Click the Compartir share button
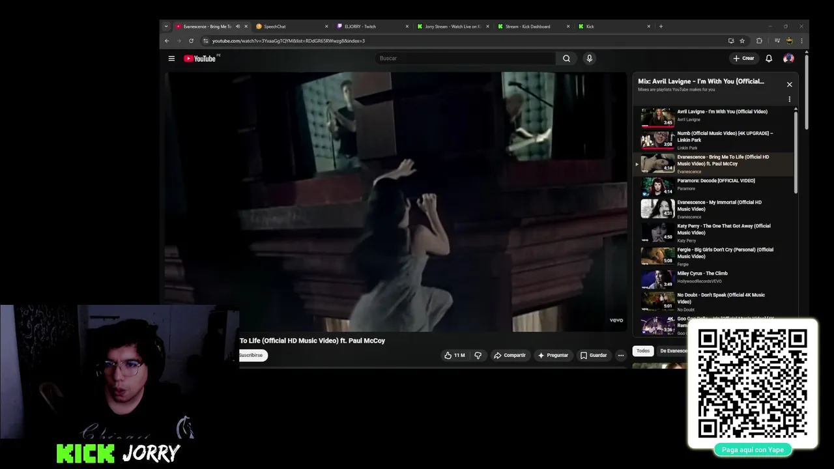This screenshot has height=469, width=834. (510, 355)
